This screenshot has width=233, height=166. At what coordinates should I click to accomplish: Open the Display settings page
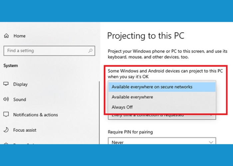coord(20,84)
